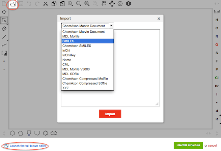This screenshot has width=221, height=151.
Task: Select Oxygen atom O
Action: coord(217,45)
